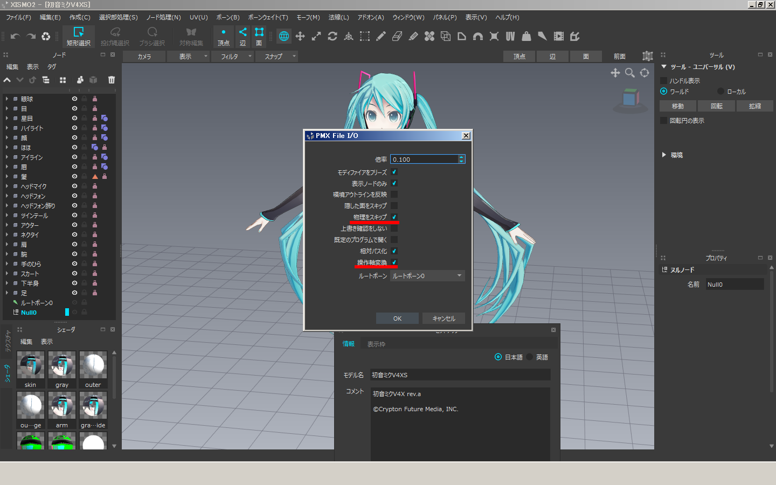This screenshot has height=485, width=776.
Task: Expand the スカート tree node
Action: click(6, 274)
